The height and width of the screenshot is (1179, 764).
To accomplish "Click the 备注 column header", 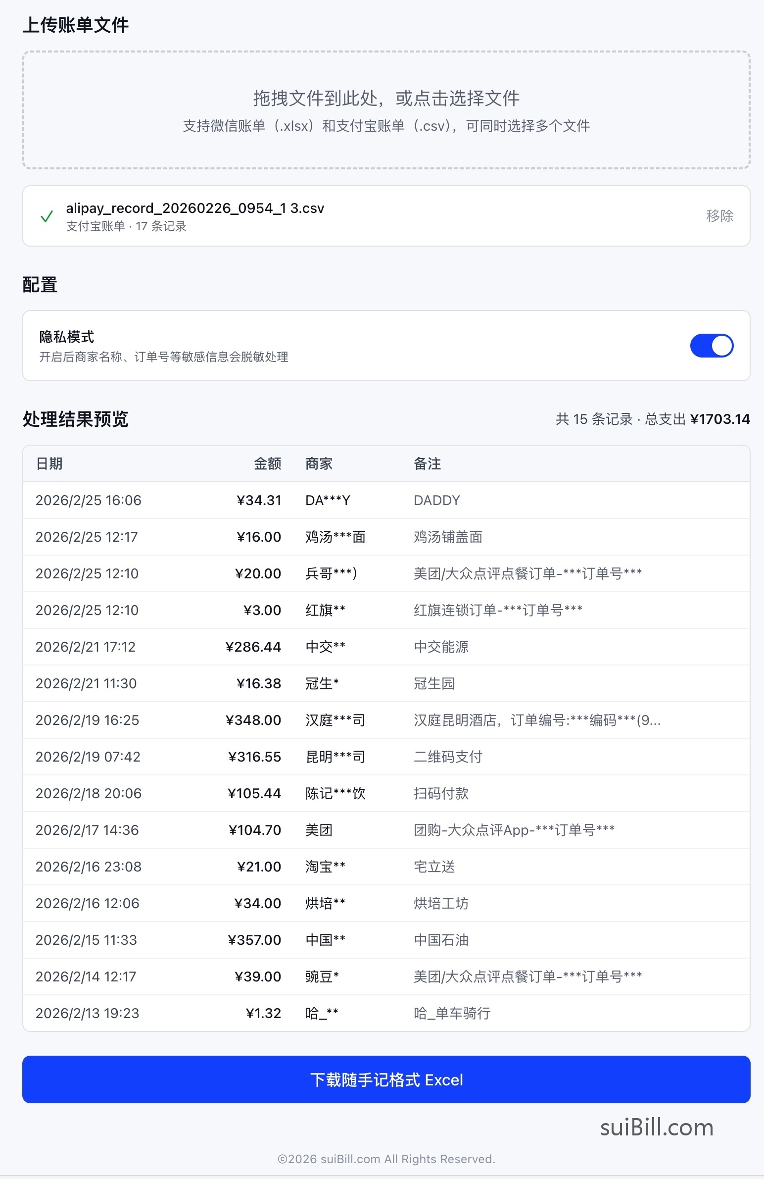I will [x=427, y=463].
